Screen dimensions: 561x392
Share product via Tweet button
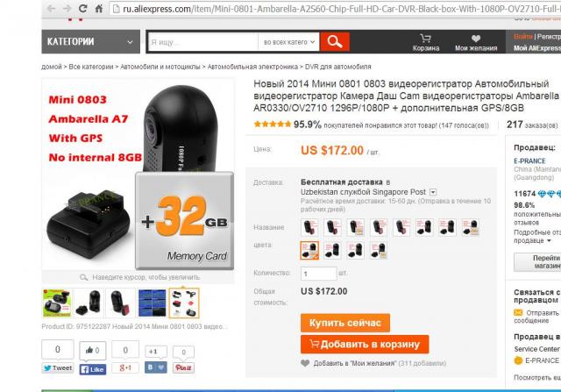58,368
